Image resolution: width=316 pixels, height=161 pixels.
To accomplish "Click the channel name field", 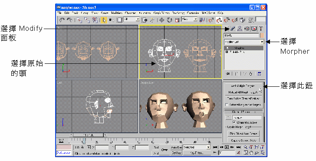I will point(247,118).
